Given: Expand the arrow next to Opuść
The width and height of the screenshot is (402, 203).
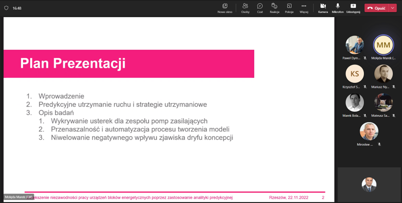Looking at the screenshot, I should coord(393,8).
